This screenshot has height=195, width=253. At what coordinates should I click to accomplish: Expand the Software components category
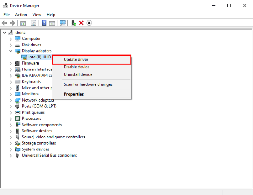click(11, 125)
